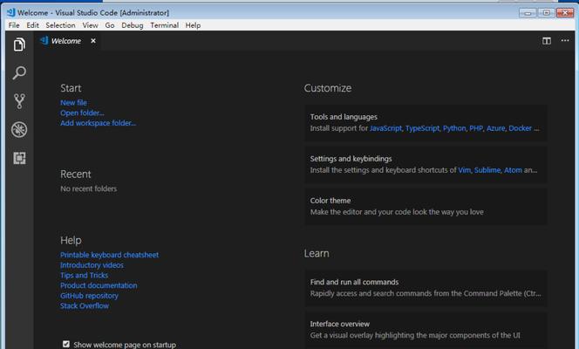Install Atom keyboard shortcuts
This screenshot has width=579, height=349.
tap(513, 170)
